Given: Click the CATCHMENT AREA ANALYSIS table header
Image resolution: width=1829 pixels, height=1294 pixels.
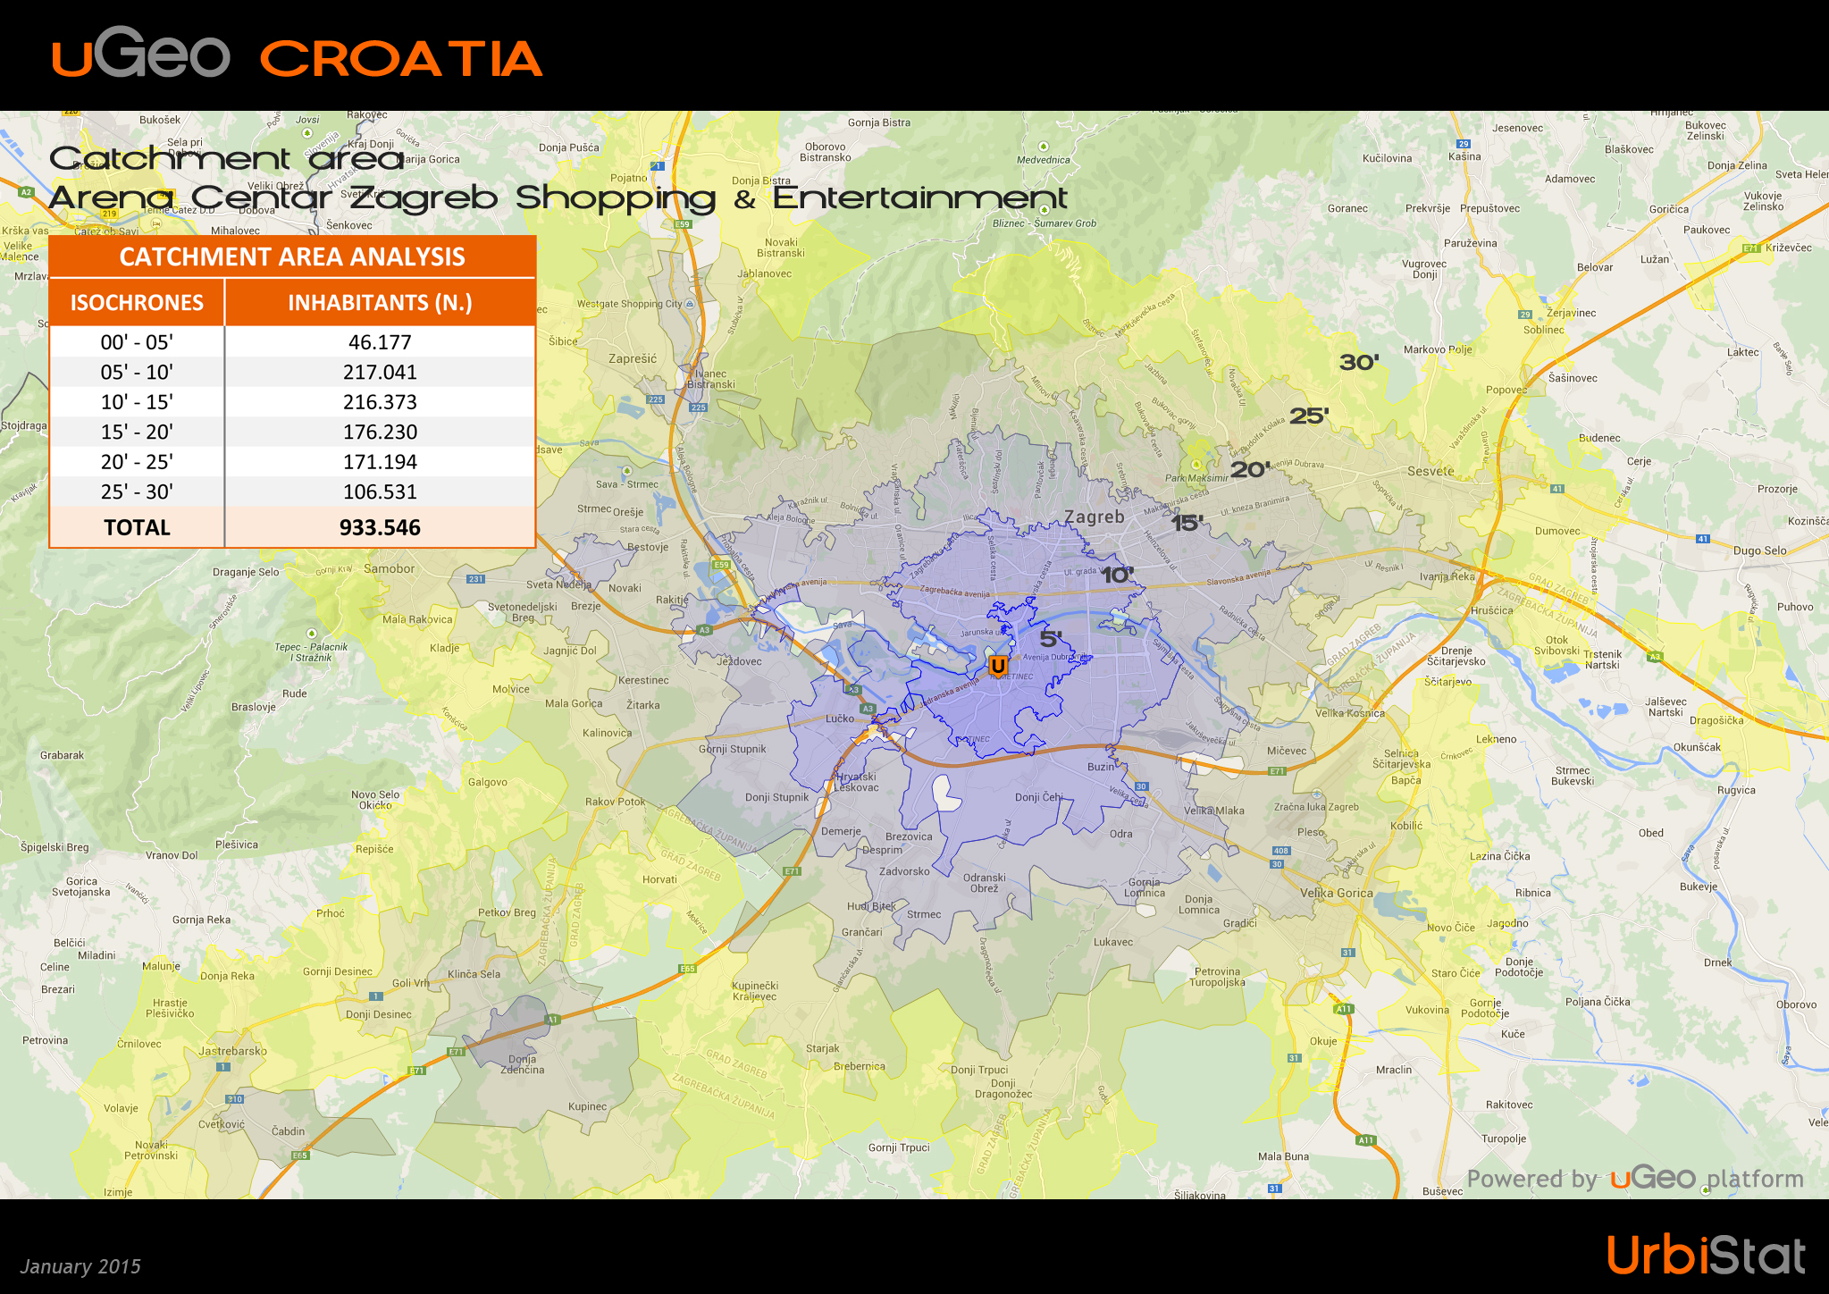Looking at the screenshot, I should coord(292,256).
